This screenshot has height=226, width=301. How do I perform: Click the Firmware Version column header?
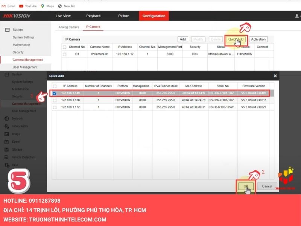254,86
